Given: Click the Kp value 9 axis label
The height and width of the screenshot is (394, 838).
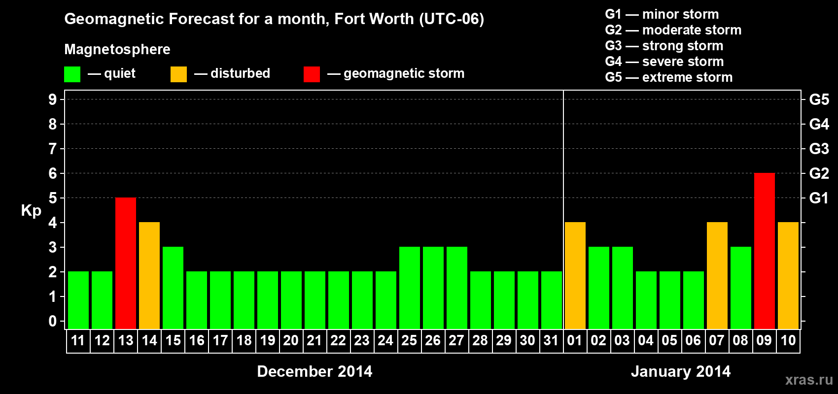Looking at the screenshot, I should pos(53,99).
